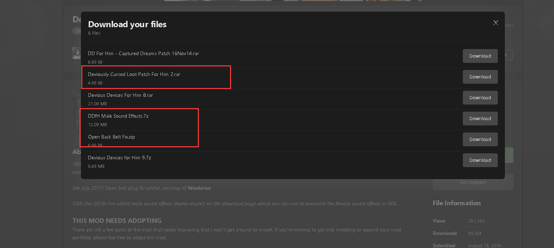Screen dimensions: 554x248
Task: Click the THIS MOD NEEDS ADOPTING heading
Action: (x=117, y=221)
